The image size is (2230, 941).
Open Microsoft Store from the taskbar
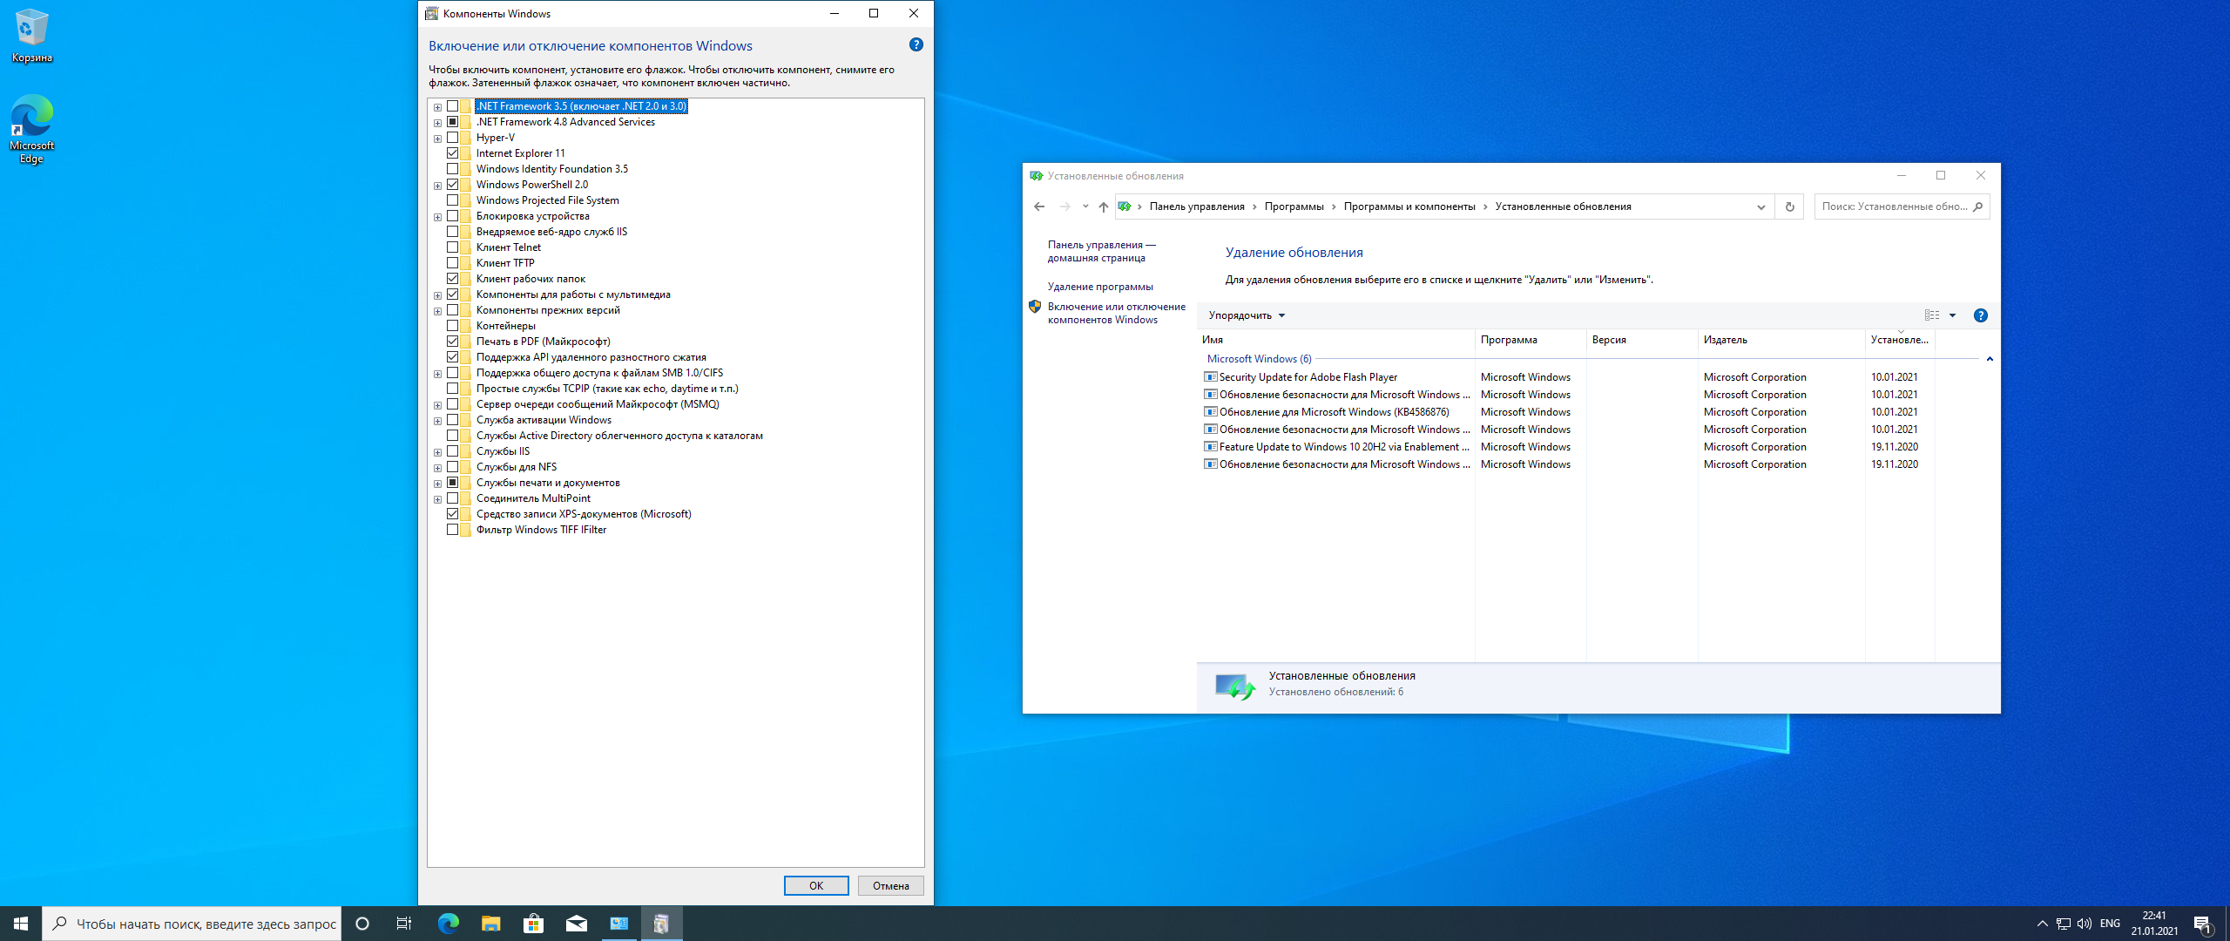[533, 924]
